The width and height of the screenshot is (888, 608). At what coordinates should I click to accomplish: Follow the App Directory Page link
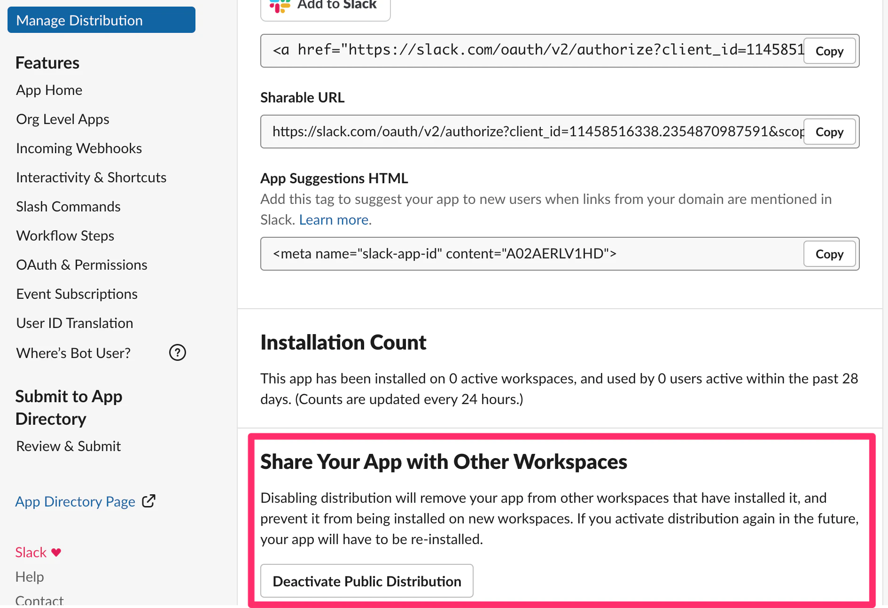(x=75, y=501)
